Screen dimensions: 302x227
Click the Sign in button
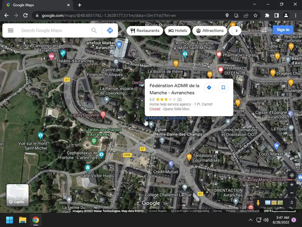tap(283, 30)
